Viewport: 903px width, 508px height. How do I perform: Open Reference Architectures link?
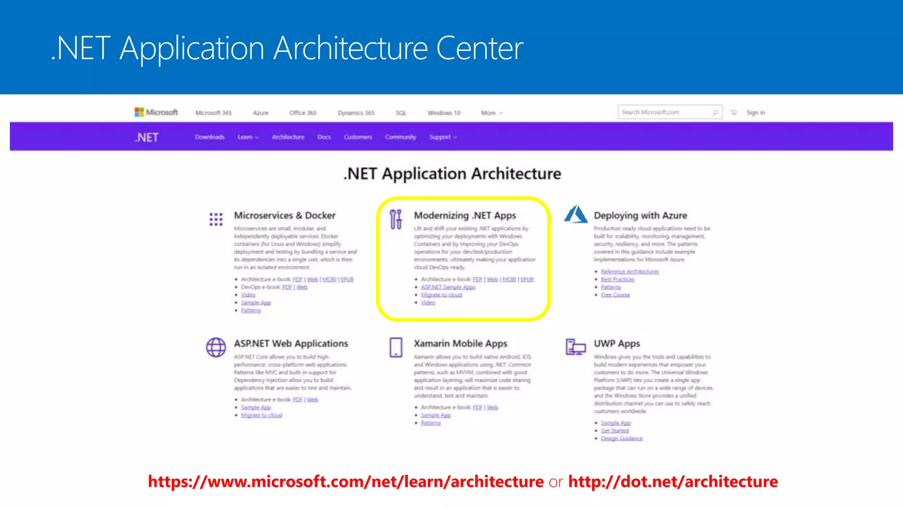pos(630,272)
